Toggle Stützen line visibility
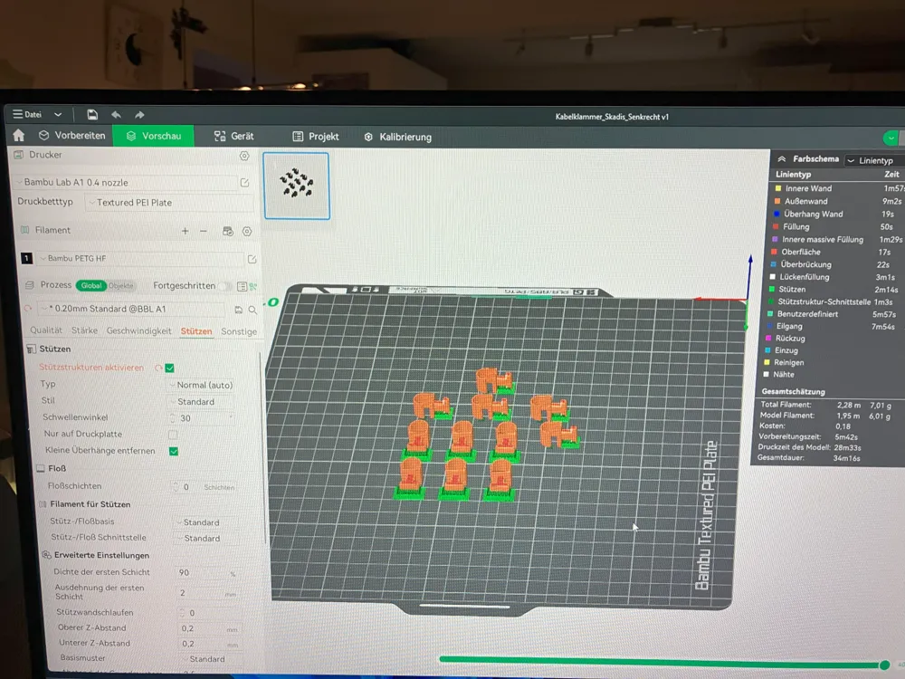This screenshot has height=679, width=905. click(x=772, y=290)
